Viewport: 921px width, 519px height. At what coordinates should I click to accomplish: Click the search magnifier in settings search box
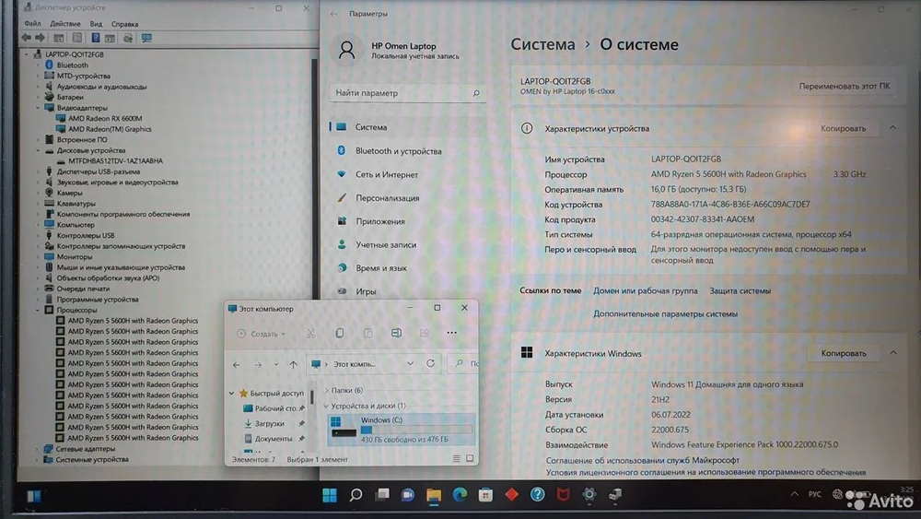[x=476, y=93]
